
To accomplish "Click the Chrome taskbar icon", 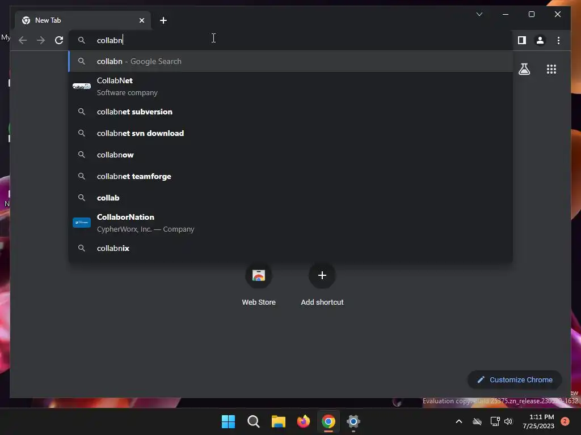I will [329, 421].
